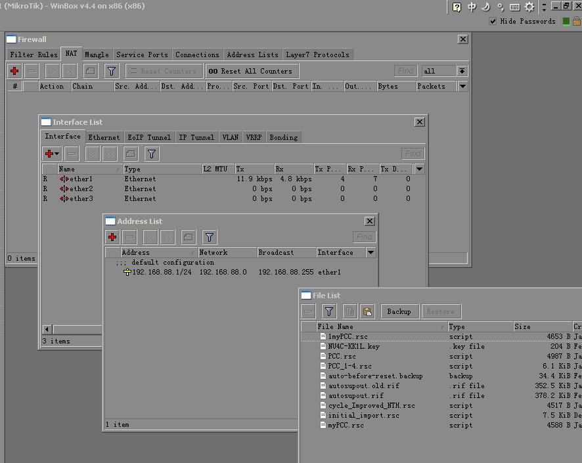Select the ether1 interface row
Image resolution: width=582 pixels, height=463 pixels.
[233, 179]
